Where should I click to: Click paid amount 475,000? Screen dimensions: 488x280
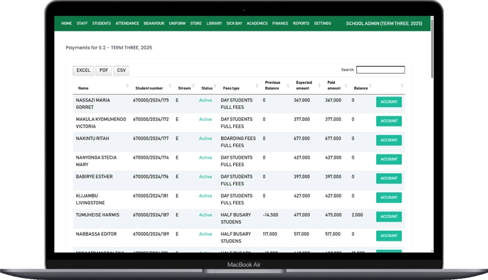pos(333,215)
